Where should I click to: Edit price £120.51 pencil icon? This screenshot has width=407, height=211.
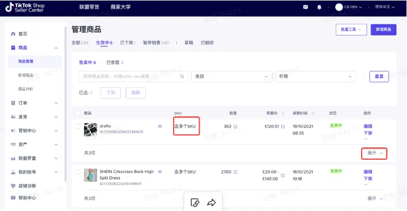(283, 126)
